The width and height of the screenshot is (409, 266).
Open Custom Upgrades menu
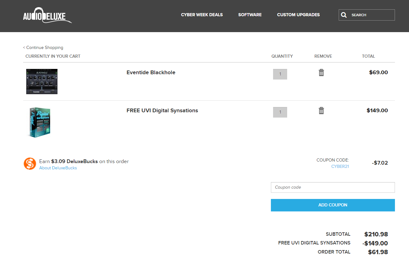point(298,15)
